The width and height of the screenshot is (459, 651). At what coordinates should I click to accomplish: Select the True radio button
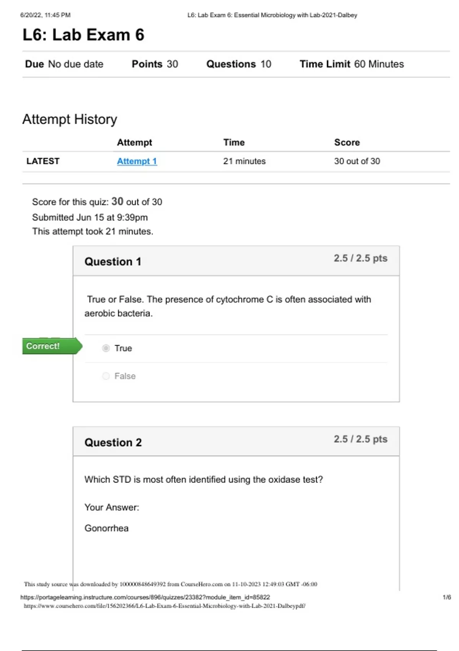click(x=106, y=348)
